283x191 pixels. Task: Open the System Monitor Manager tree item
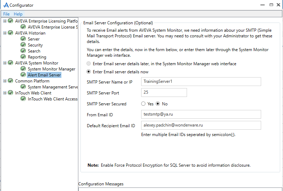(x=52, y=69)
